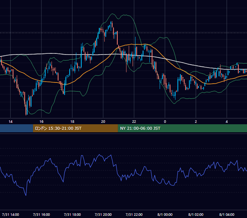Viewport: 247px width, 218px height.
Task: Select the blue session bar before ロンドン
Action: click(x=16, y=128)
